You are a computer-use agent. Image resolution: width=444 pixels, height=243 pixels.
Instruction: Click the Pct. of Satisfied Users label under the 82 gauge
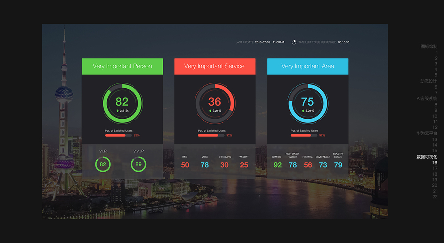[x=119, y=130]
